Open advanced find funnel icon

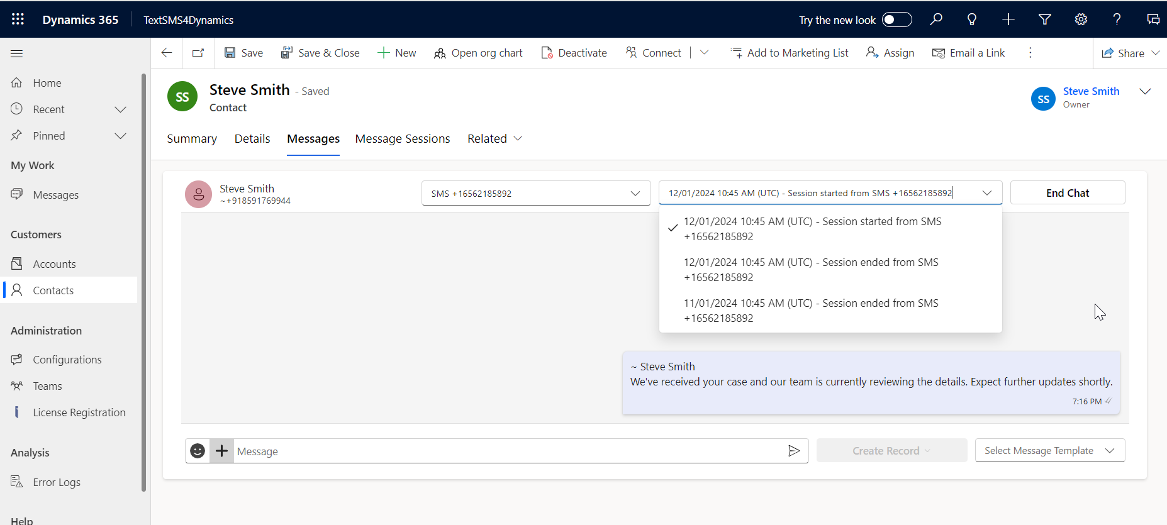coord(1044,19)
